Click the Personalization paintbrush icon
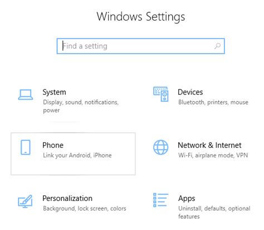264x230 pixels. click(25, 201)
